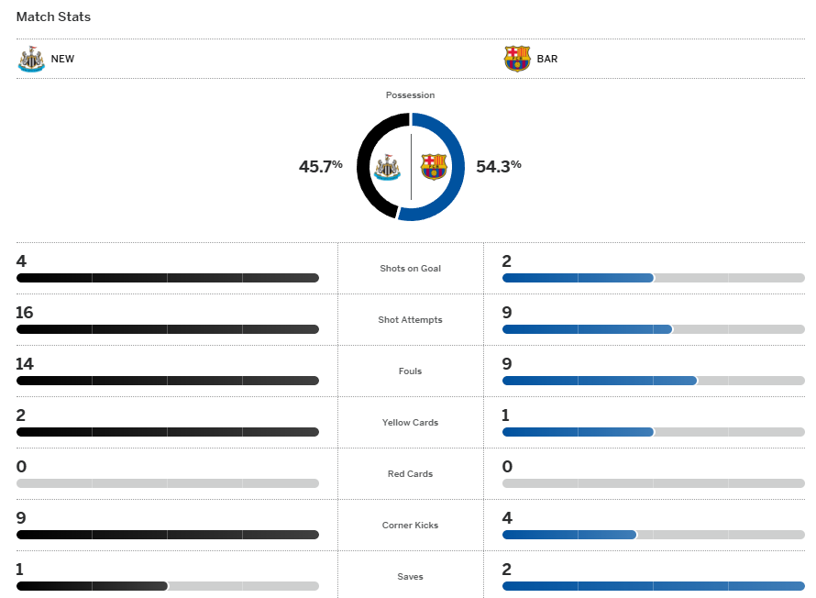816x598 pixels.
Task: Select the 54.3% Barcelona possession value
Action: 499,166
